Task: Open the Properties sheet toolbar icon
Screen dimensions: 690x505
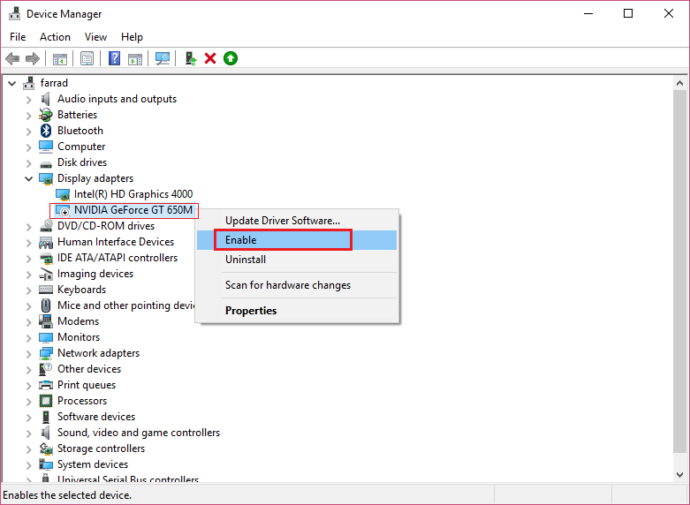Action: [x=87, y=58]
